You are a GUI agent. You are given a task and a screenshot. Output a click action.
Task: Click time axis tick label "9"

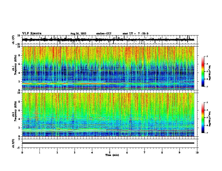pyautogui.click(x=179, y=153)
